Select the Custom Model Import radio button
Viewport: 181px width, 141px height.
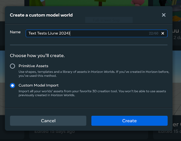(12, 85)
